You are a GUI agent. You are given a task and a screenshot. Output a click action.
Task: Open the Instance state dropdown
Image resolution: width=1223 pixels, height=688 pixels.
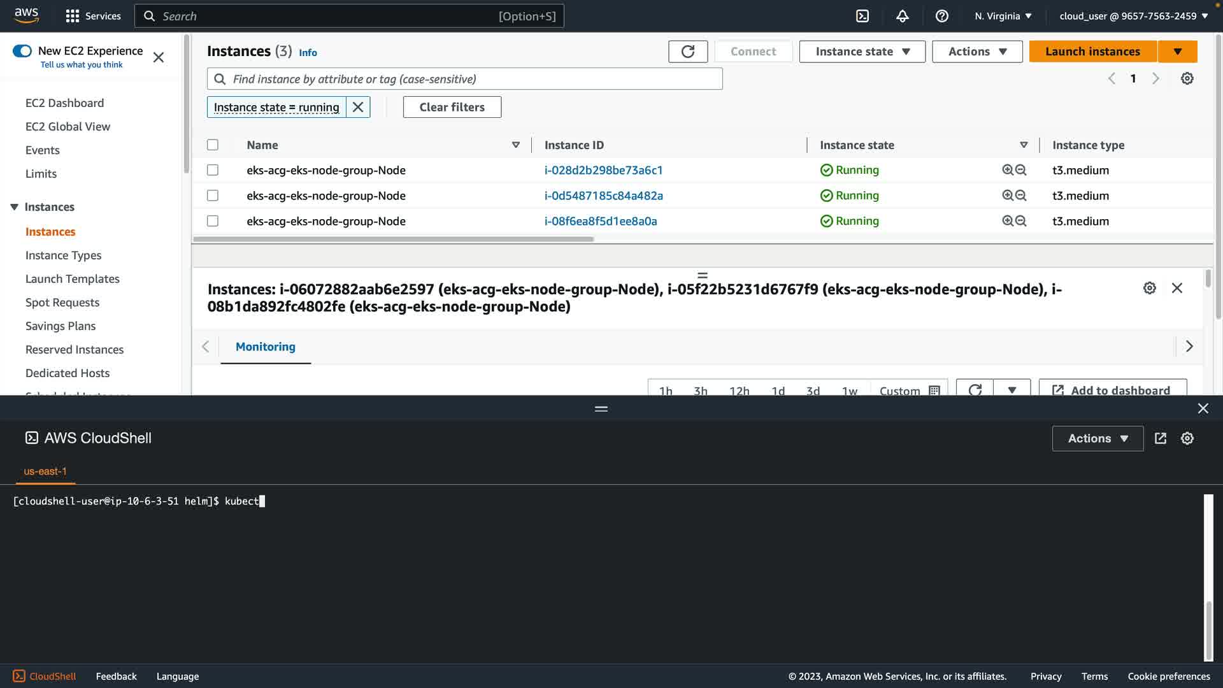pos(862,52)
